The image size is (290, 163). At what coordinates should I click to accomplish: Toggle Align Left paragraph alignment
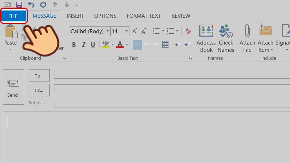coord(137,45)
